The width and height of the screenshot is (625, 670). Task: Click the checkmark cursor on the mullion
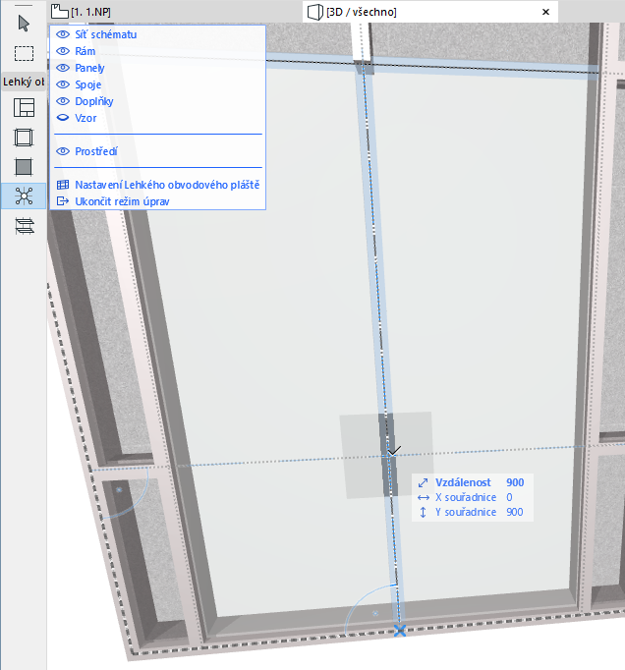point(394,451)
